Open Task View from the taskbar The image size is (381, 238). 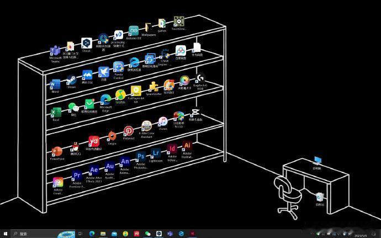[81, 234]
